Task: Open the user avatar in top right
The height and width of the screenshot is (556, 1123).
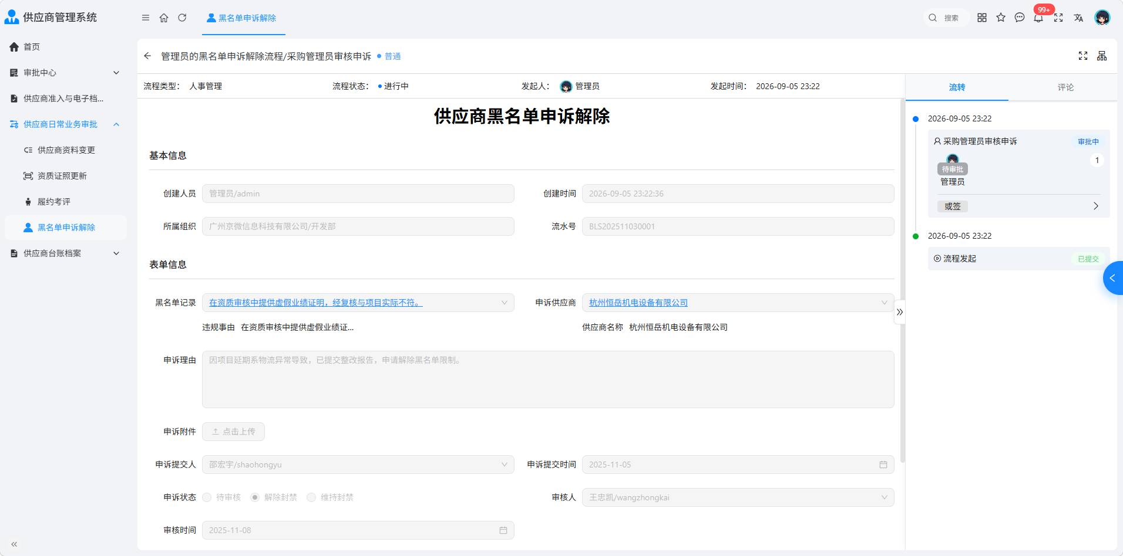Action: pyautogui.click(x=1102, y=18)
